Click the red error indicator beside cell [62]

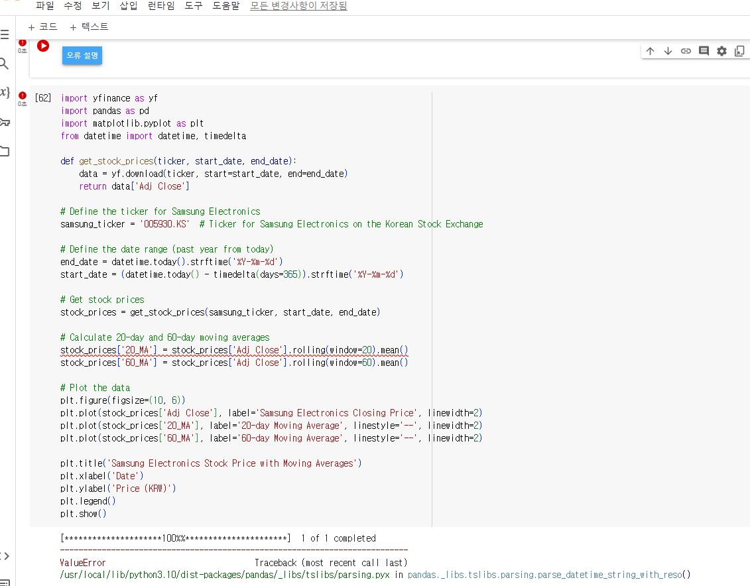(23, 95)
